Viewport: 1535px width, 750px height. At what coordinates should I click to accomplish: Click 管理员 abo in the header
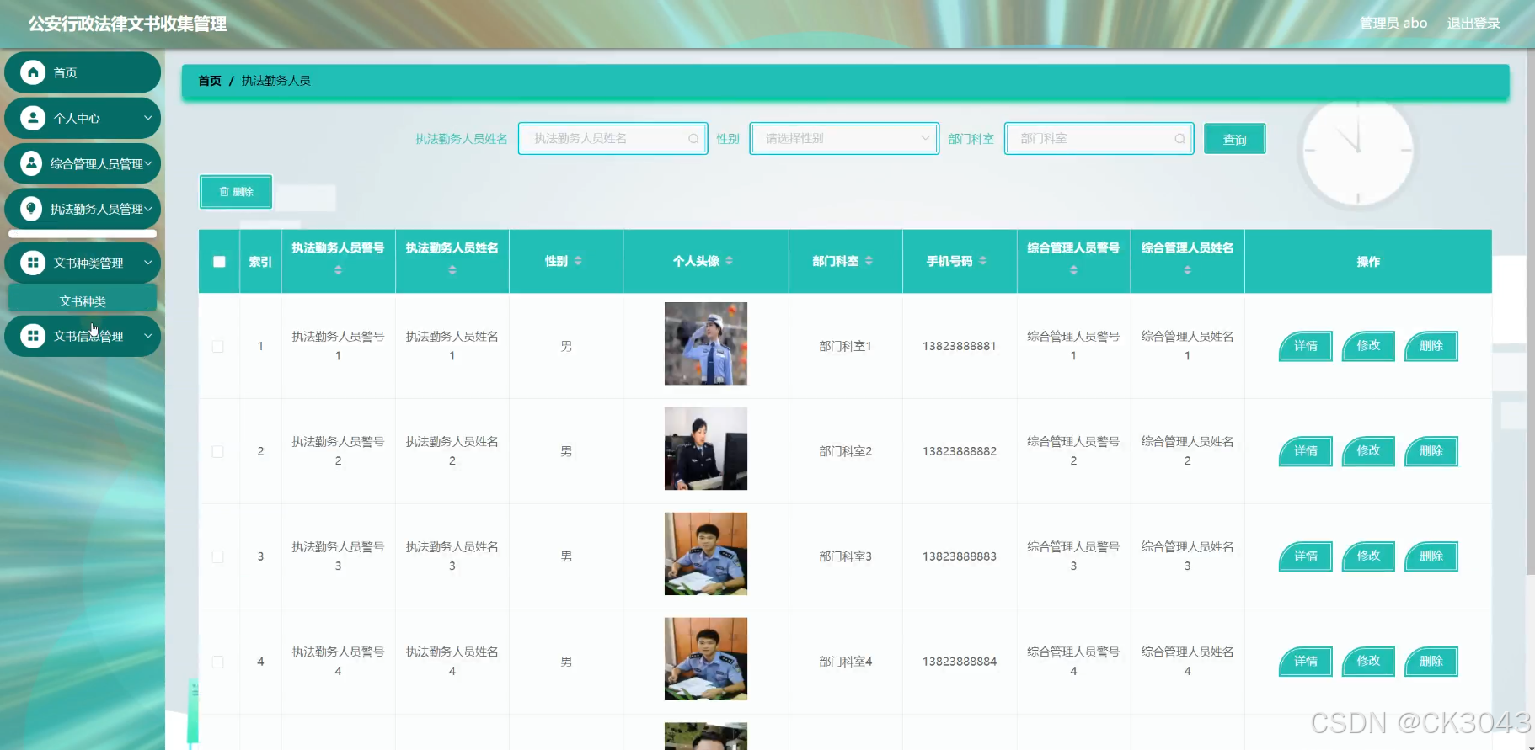point(1393,24)
